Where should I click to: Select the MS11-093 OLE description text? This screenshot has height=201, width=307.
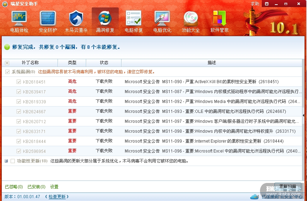click(x=205, y=111)
